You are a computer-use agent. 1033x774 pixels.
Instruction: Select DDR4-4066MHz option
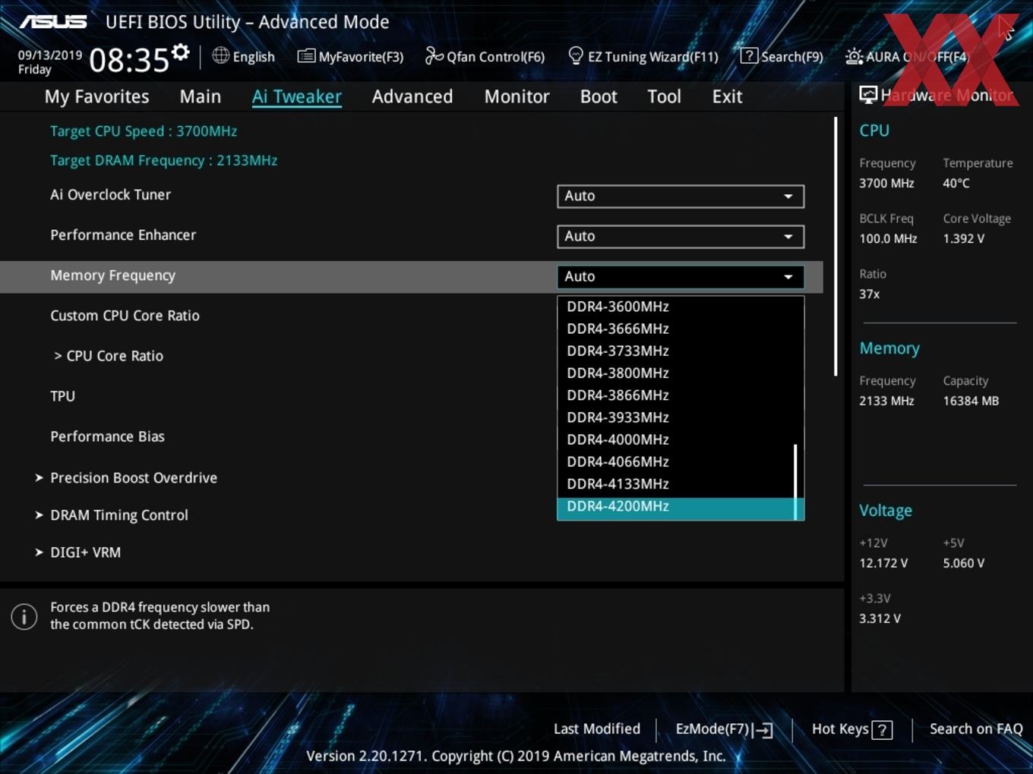point(674,461)
